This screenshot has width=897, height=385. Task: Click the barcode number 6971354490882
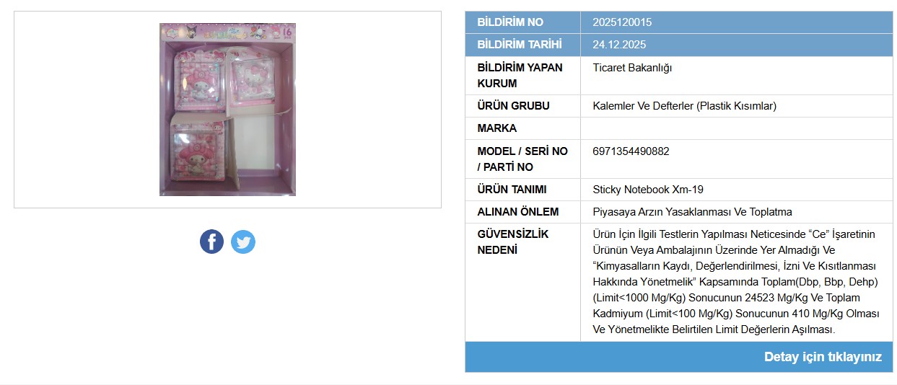631,151
